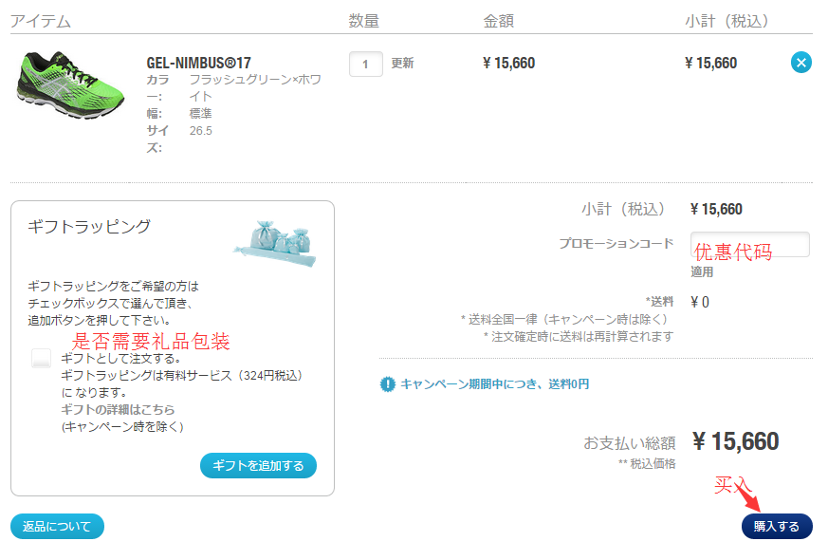Click the アイテム column header
Viewport: 828px width, 560px height.
tap(41, 21)
